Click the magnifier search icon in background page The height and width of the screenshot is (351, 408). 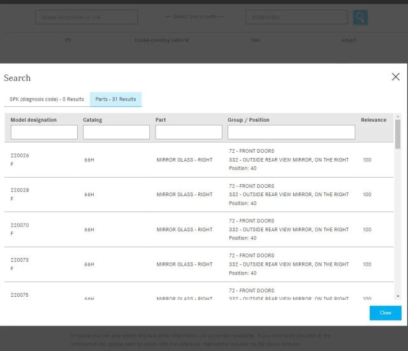[x=360, y=17]
